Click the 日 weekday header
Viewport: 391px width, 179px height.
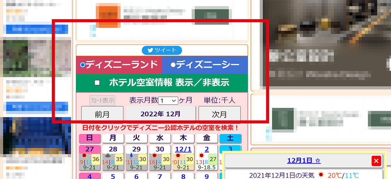(x=89, y=138)
